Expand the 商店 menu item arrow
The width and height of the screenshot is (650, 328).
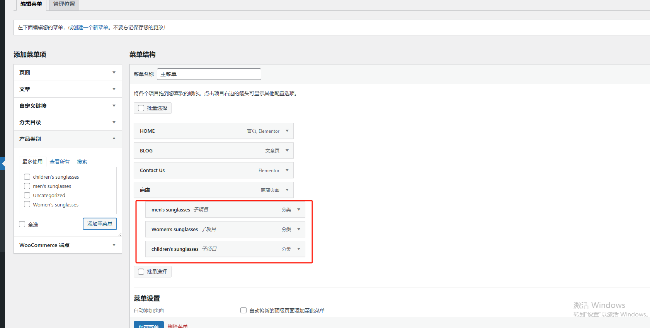pos(287,190)
